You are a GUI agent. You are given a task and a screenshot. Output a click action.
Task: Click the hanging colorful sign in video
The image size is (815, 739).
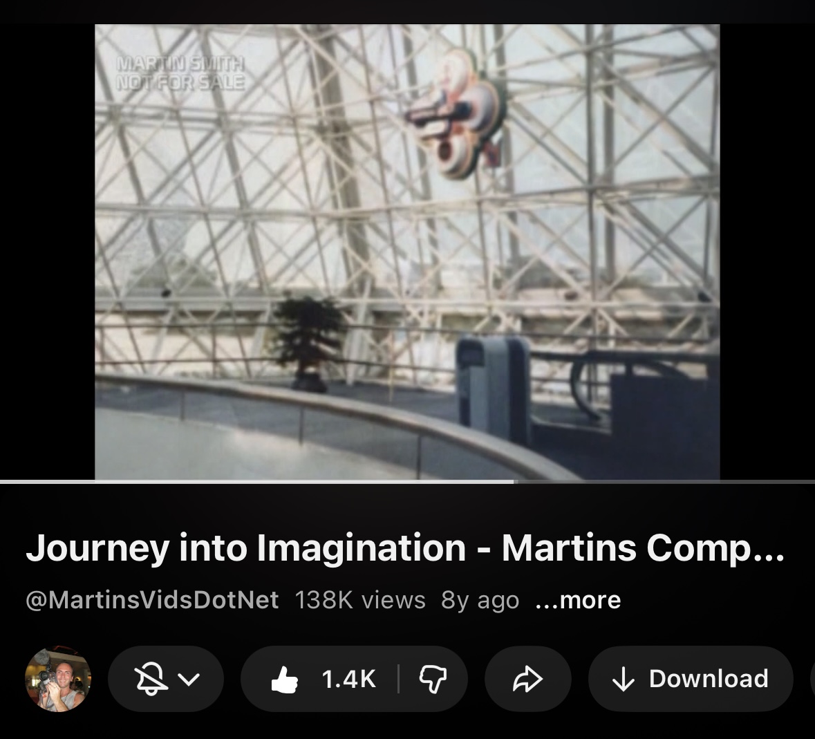pos(456,115)
